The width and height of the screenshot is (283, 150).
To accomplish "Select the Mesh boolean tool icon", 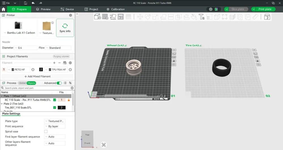I will click(x=179, y=17).
